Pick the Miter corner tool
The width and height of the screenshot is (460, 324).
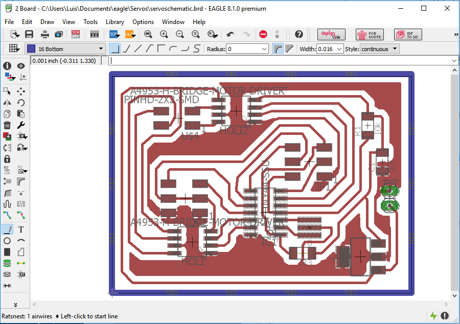(x=21, y=182)
